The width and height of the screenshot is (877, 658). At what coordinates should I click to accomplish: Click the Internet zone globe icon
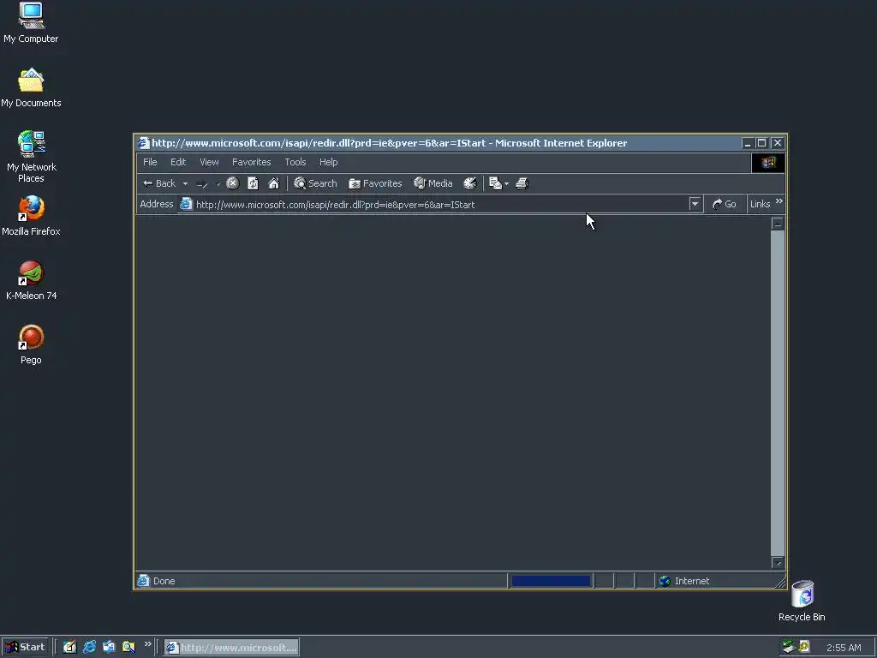665,581
